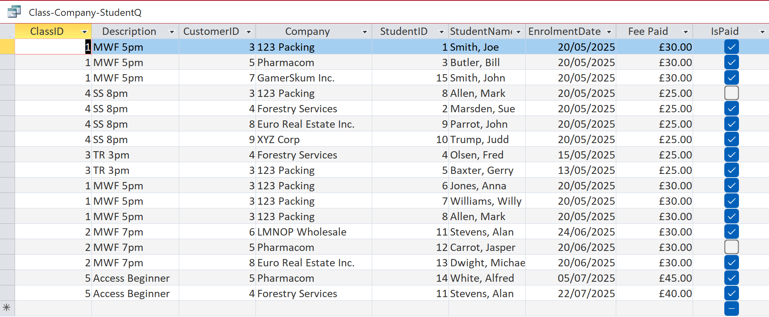Image resolution: width=769 pixels, height=317 pixels.
Task: Open the EnrolmentDate column filter arrow
Action: tap(609, 32)
